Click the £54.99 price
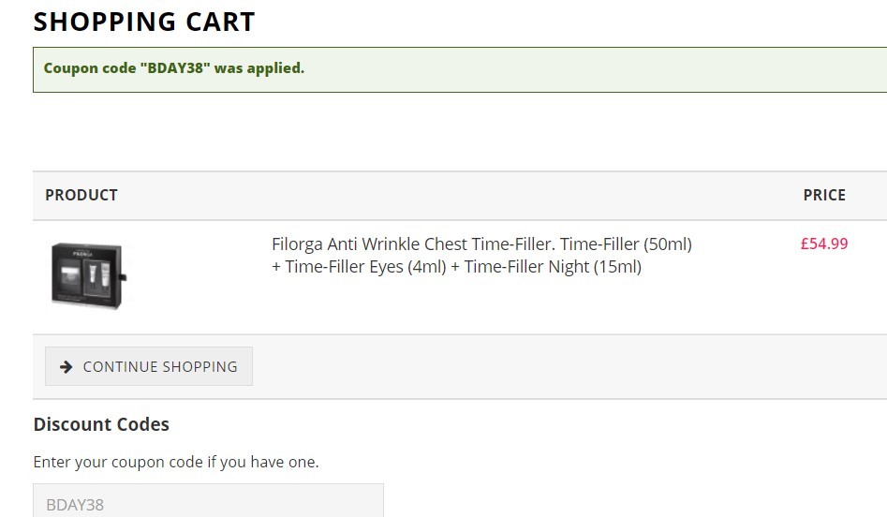This screenshot has height=517, width=887. (x=824, y=244)
